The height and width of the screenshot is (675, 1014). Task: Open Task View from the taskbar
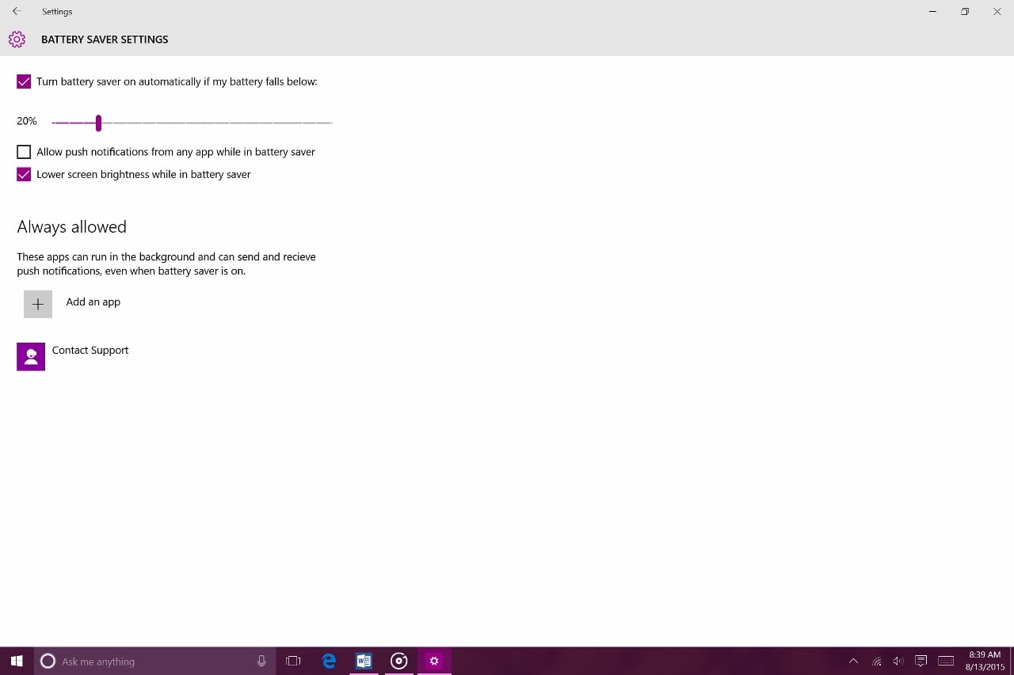pyautogui.click(x=292, y=661)
